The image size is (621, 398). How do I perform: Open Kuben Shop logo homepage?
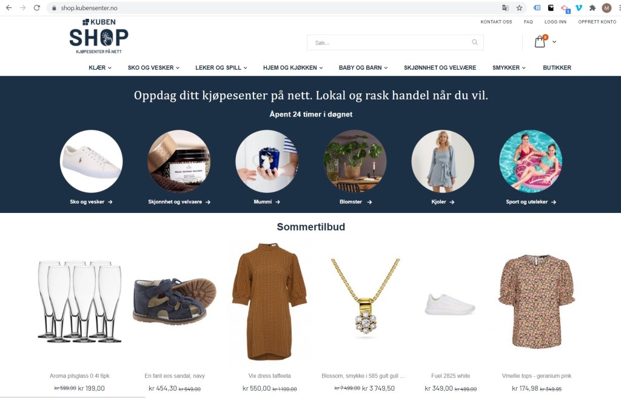tap(99, 36)
